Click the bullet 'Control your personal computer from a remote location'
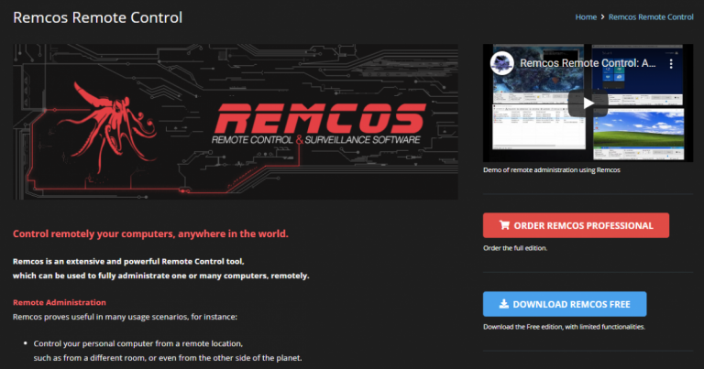 tap(138, 343)
